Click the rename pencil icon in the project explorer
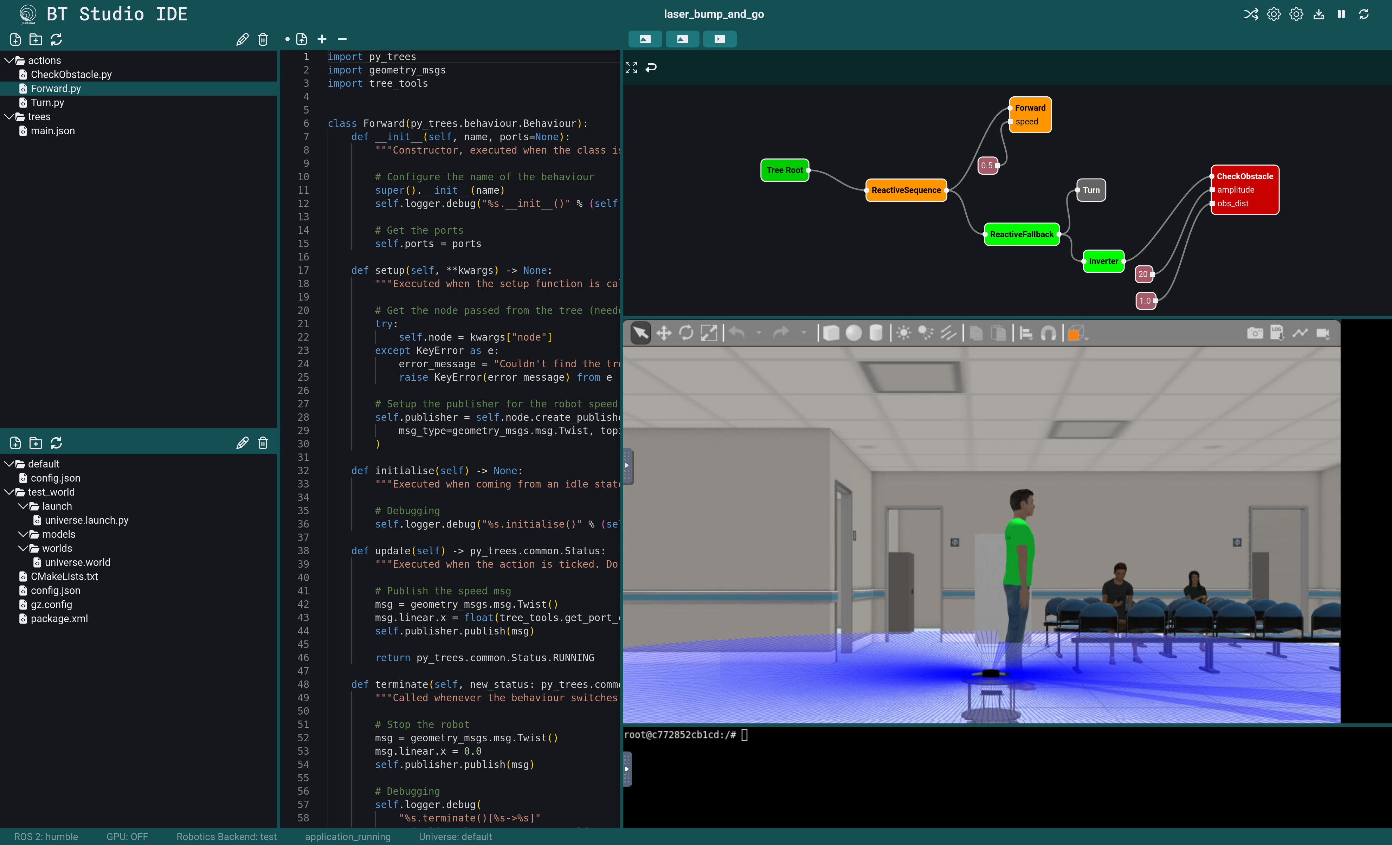This screenshot has width=1392, height=845. tap(242, 39)
